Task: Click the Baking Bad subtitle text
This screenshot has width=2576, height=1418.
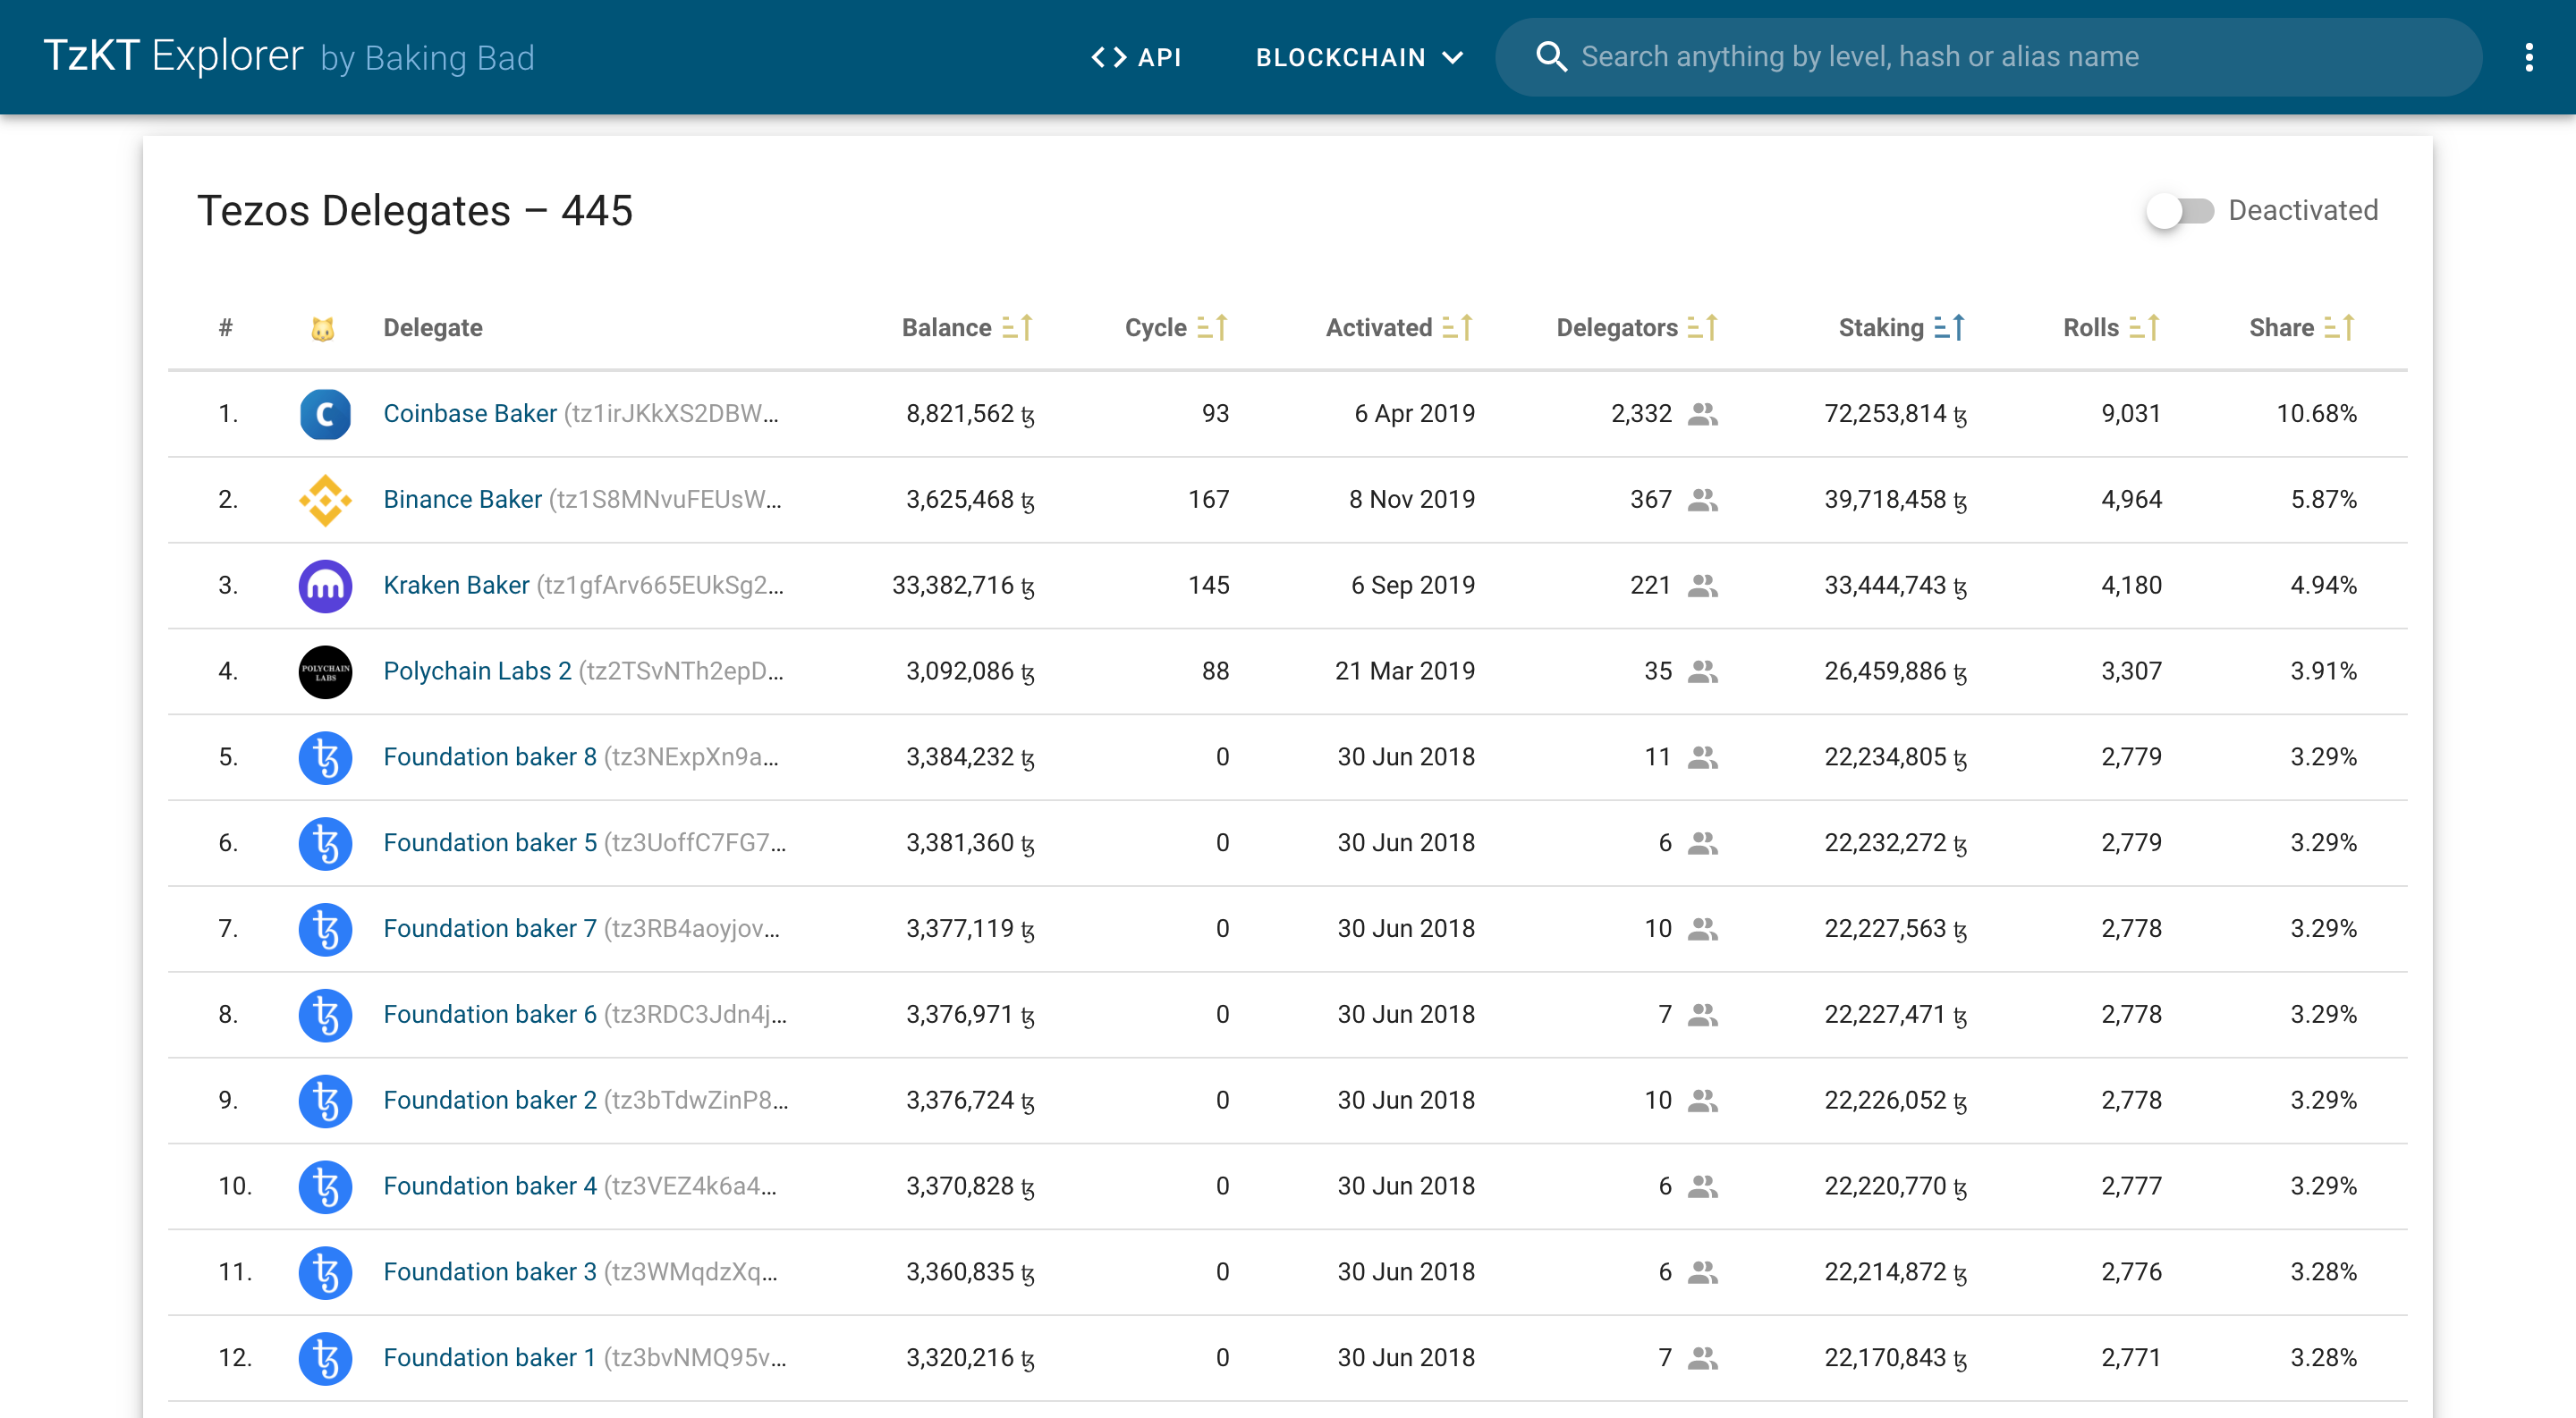Action: (x=428, y=58)
